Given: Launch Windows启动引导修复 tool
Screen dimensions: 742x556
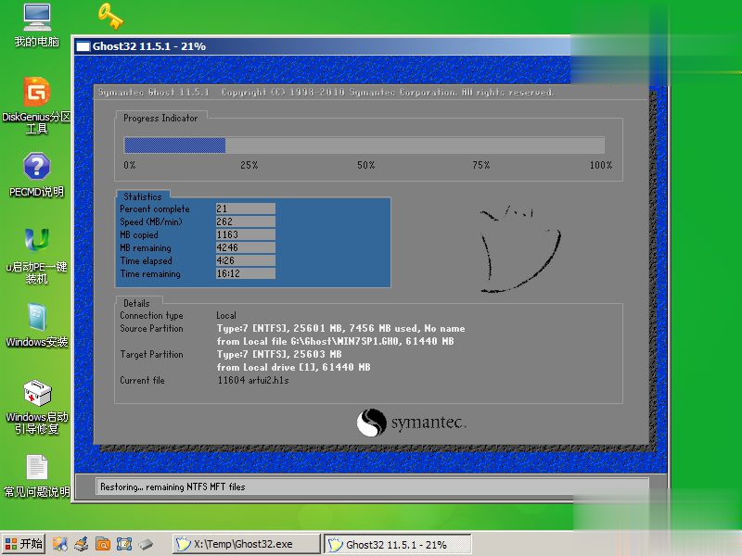Looking at the screenshot, I should pos(37,407).
